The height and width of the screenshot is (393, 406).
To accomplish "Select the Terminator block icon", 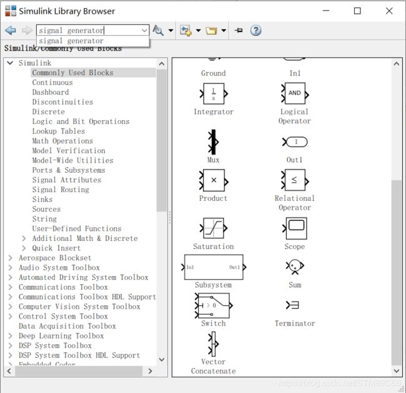I will click(x=292, y=305).
